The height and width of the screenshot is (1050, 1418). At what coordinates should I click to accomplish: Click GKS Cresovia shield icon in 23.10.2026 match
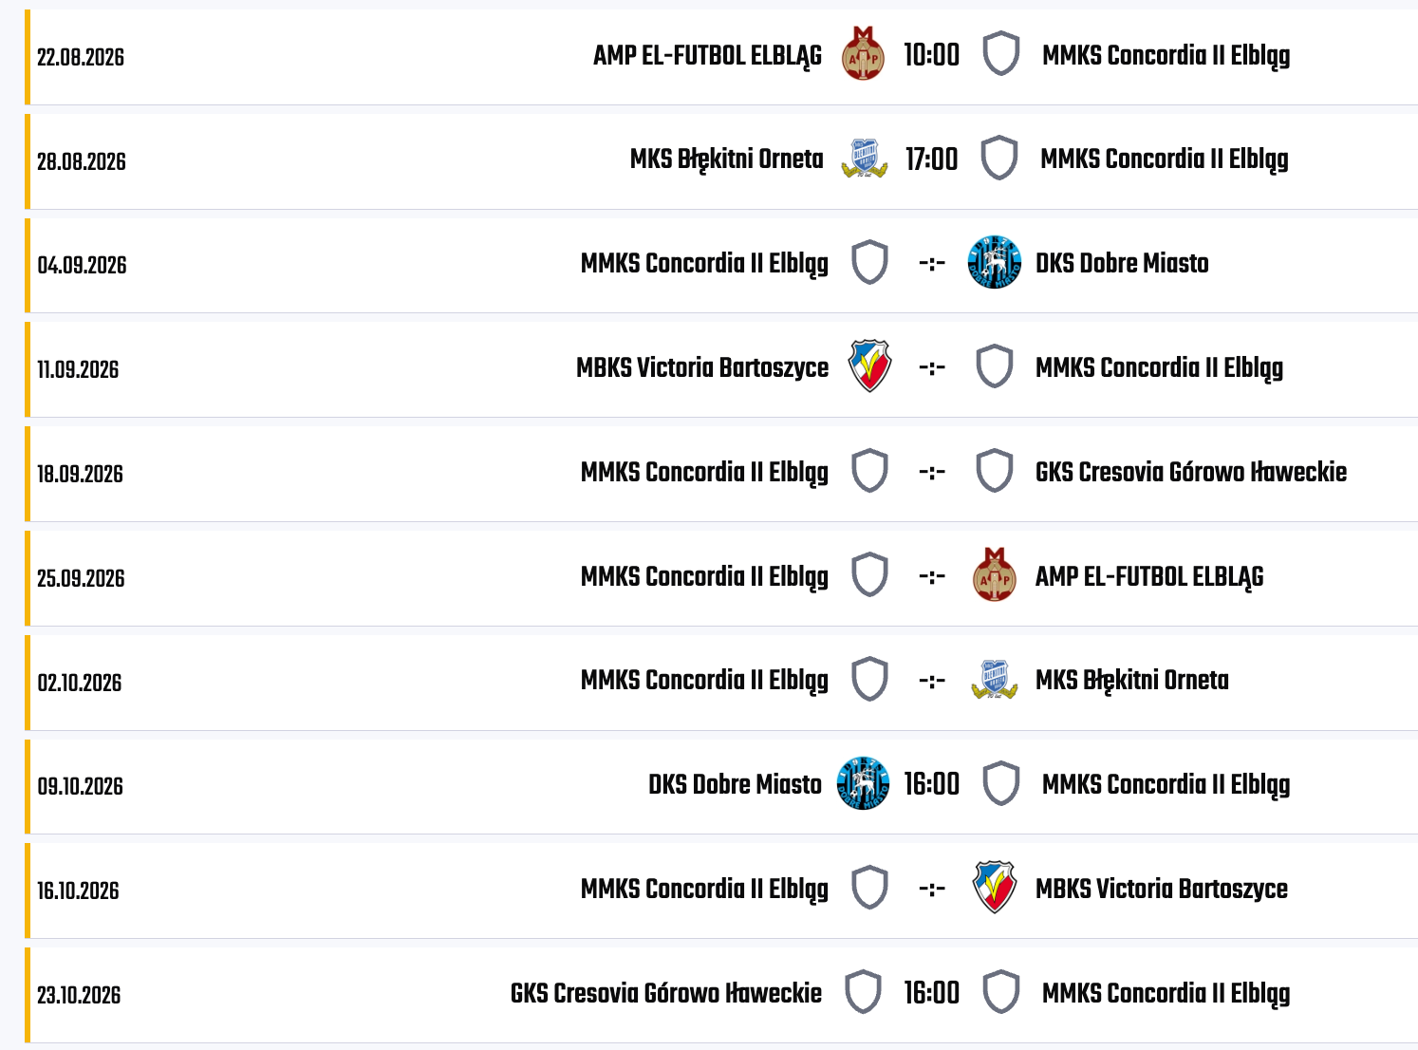[x=863, y=992]
